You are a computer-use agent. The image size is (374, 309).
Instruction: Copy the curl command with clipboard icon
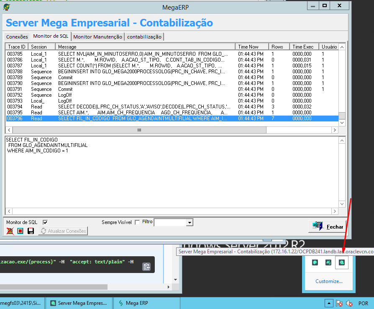[x=146, y=267]
